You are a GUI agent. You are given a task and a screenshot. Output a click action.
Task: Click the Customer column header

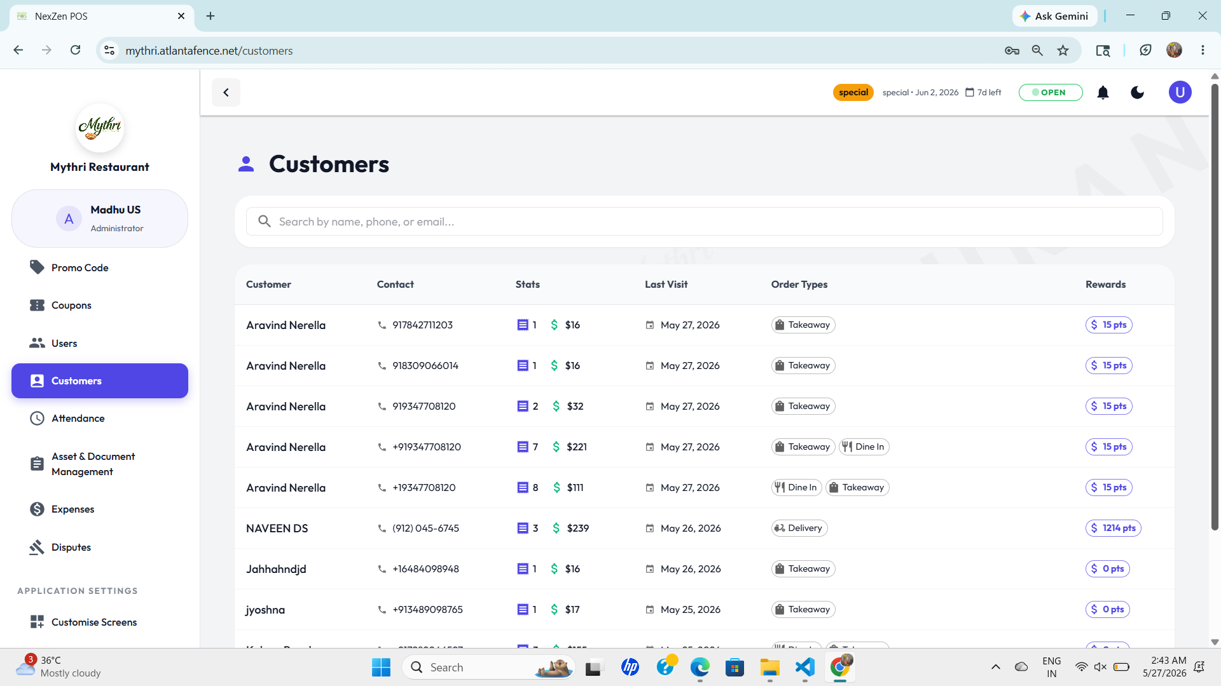point(268,285)
